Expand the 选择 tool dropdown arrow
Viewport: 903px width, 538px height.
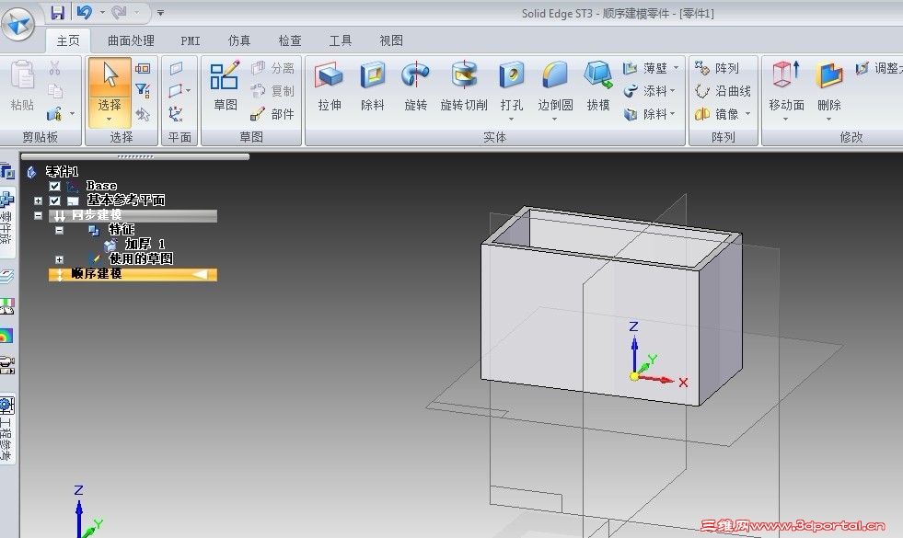[109, 120]
